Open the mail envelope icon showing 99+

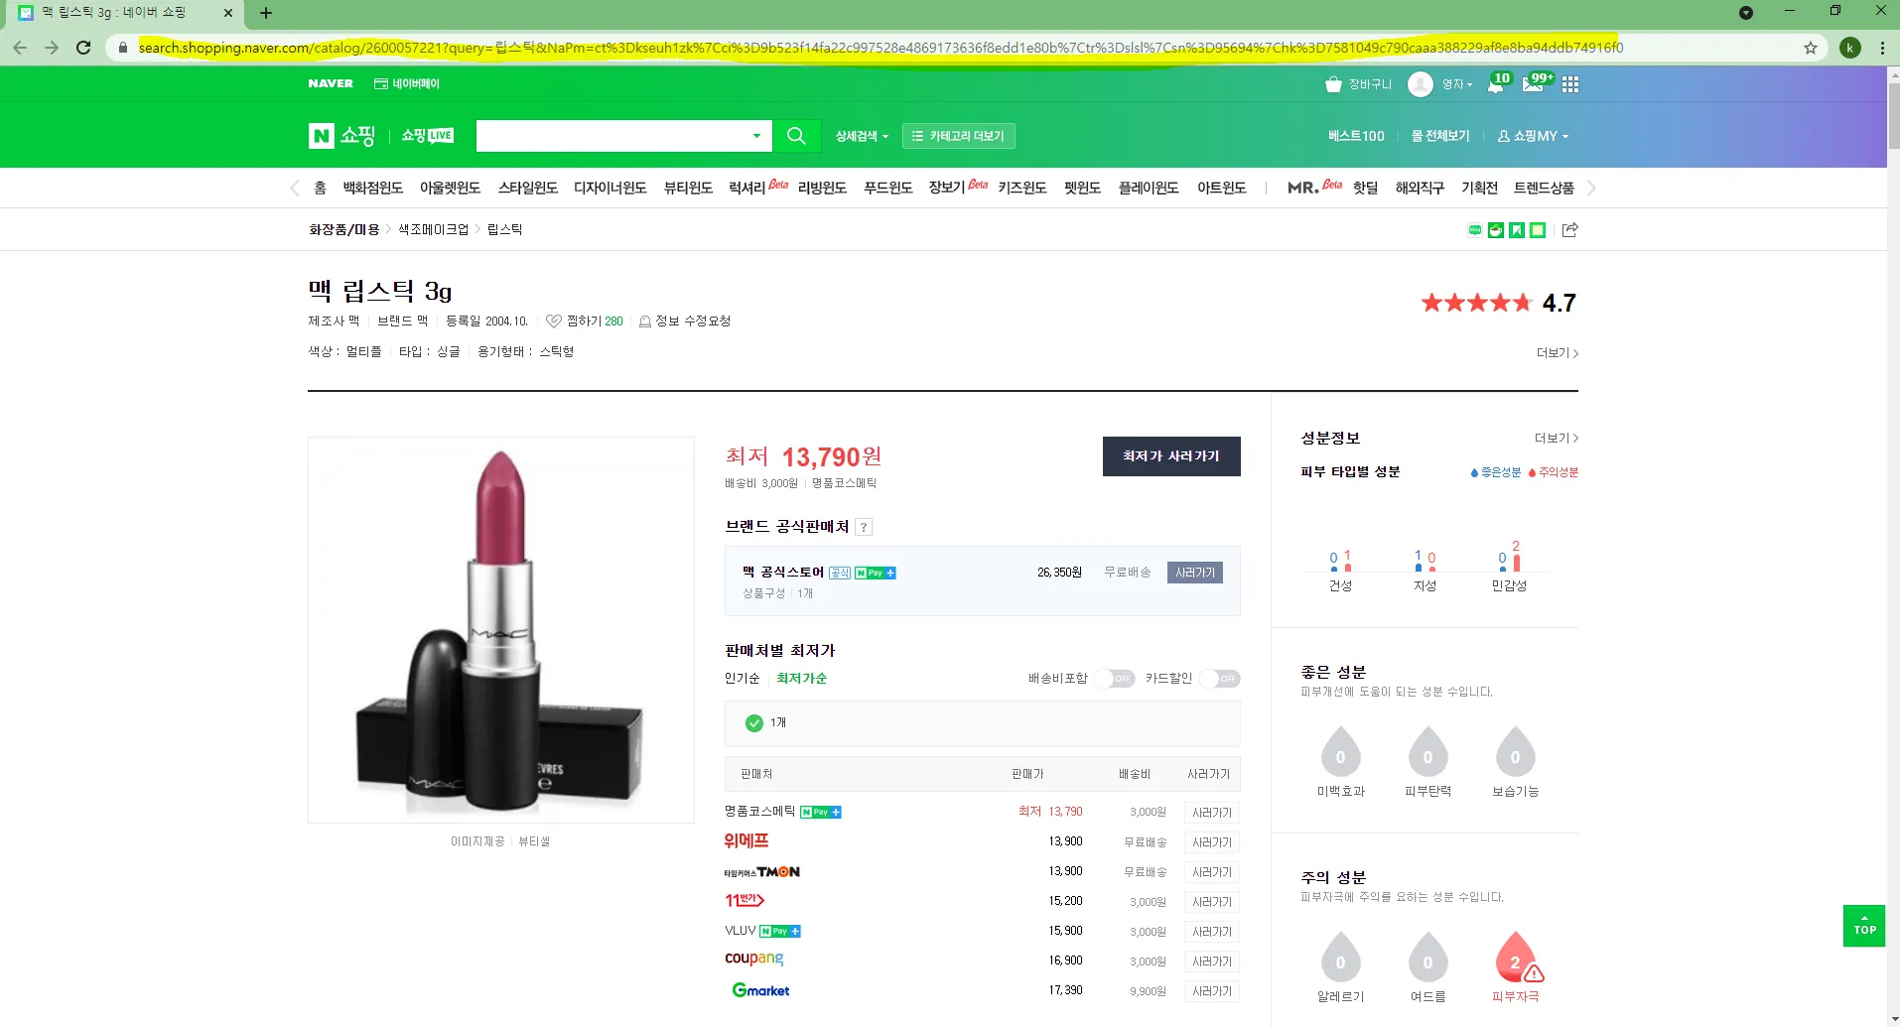tap(1535, 83)
